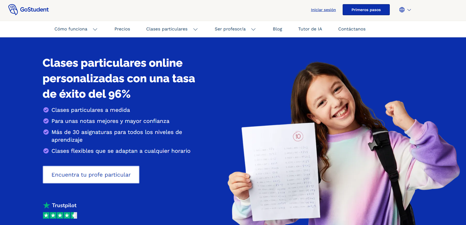This screenshot has height=225, width=466.
Task: Open the globe language selector
Action: point(402,10)
